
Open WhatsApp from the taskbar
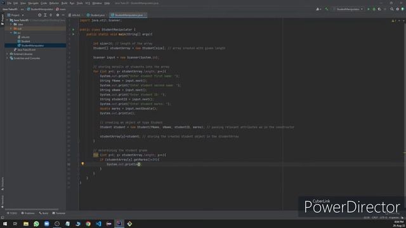point(36,224)
